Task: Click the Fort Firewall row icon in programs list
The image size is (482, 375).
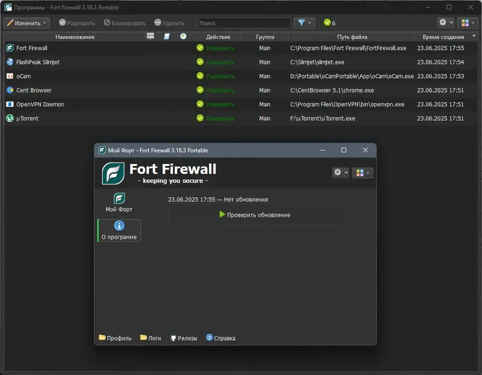Action: [10, 48]
